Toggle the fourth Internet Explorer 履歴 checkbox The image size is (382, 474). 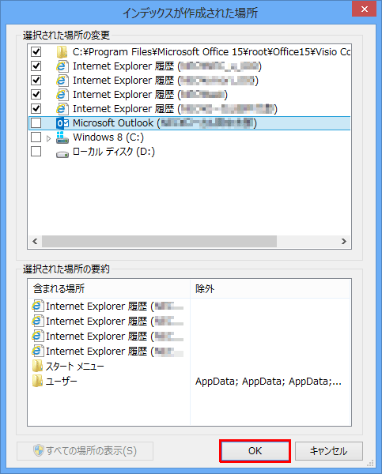tap(36, 108)
